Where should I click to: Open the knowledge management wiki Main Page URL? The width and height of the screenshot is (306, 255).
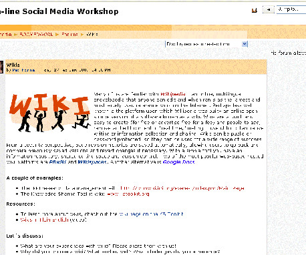(182, 188)
